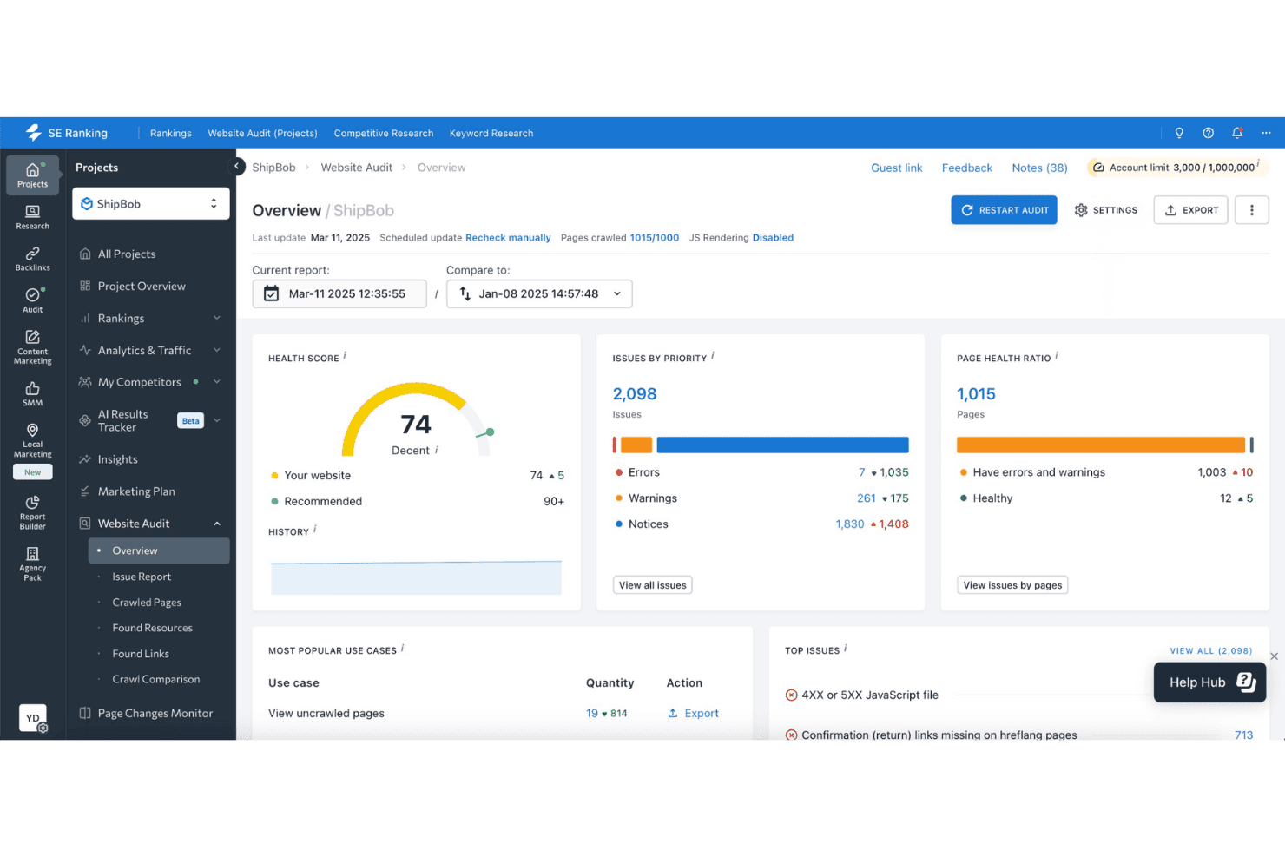Expand the AI Results Tracker menu

(x=217, y=420)
